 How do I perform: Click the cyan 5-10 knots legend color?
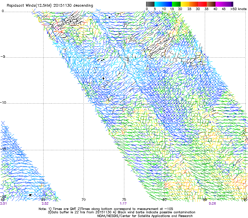159,4
